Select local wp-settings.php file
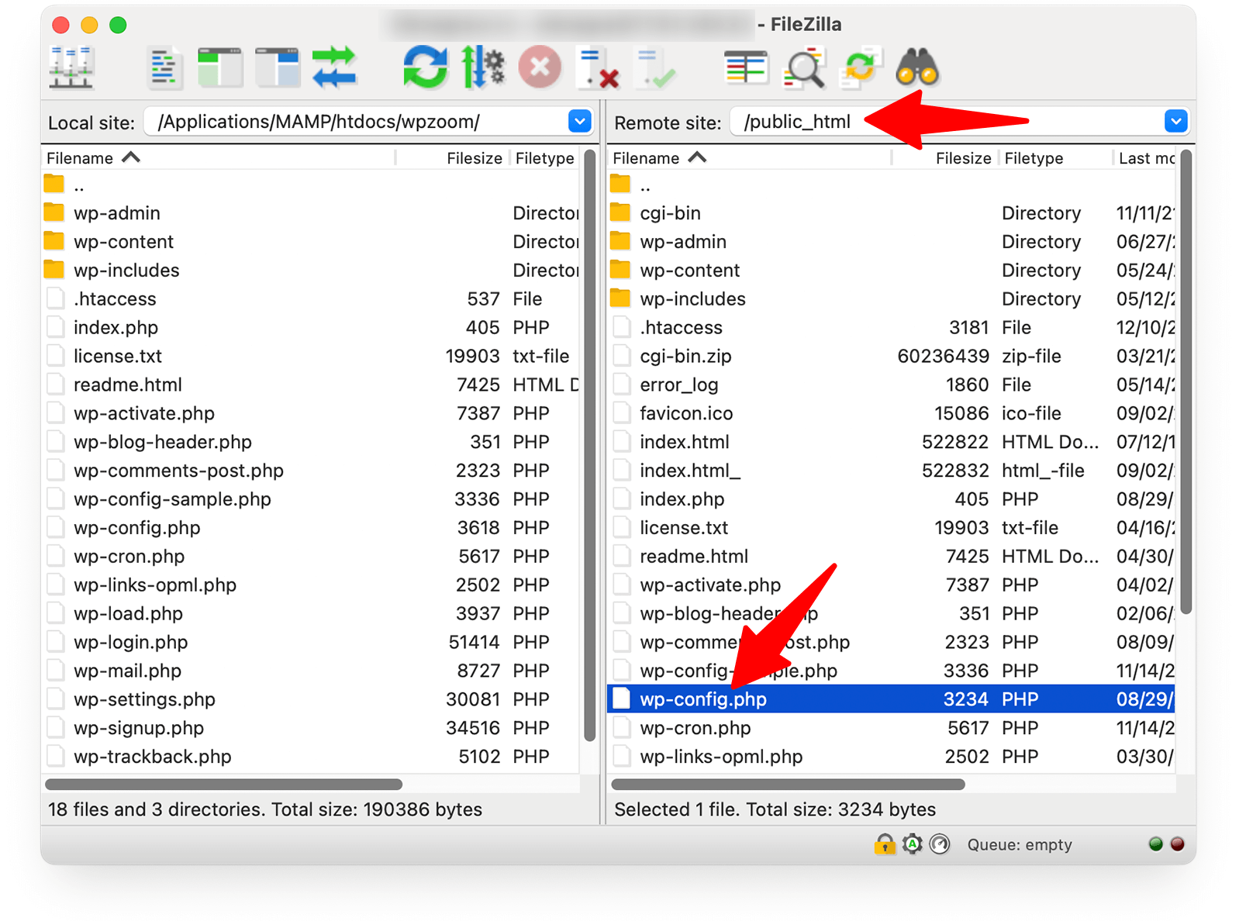Image resolution: width=1239 pixels, height=921 pixels. coord(311,699)
